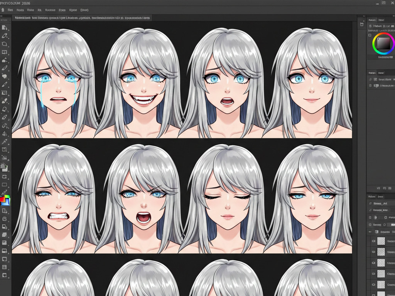Viewport: 395px width, 296px height.
Task: Select the polygon lasso-shaped tool in left toolbar
Action: pos(5,44)
